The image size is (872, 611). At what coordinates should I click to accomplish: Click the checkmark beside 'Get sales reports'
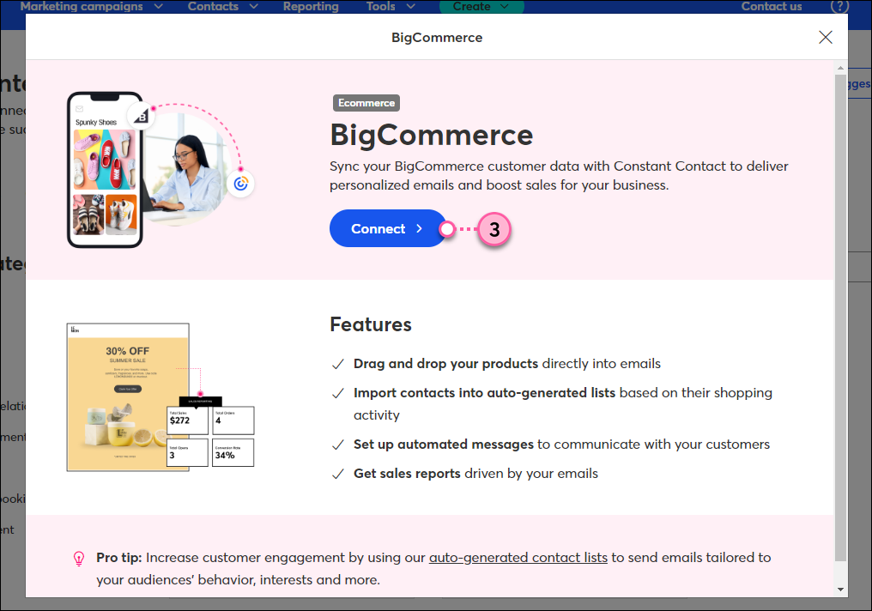337,475
